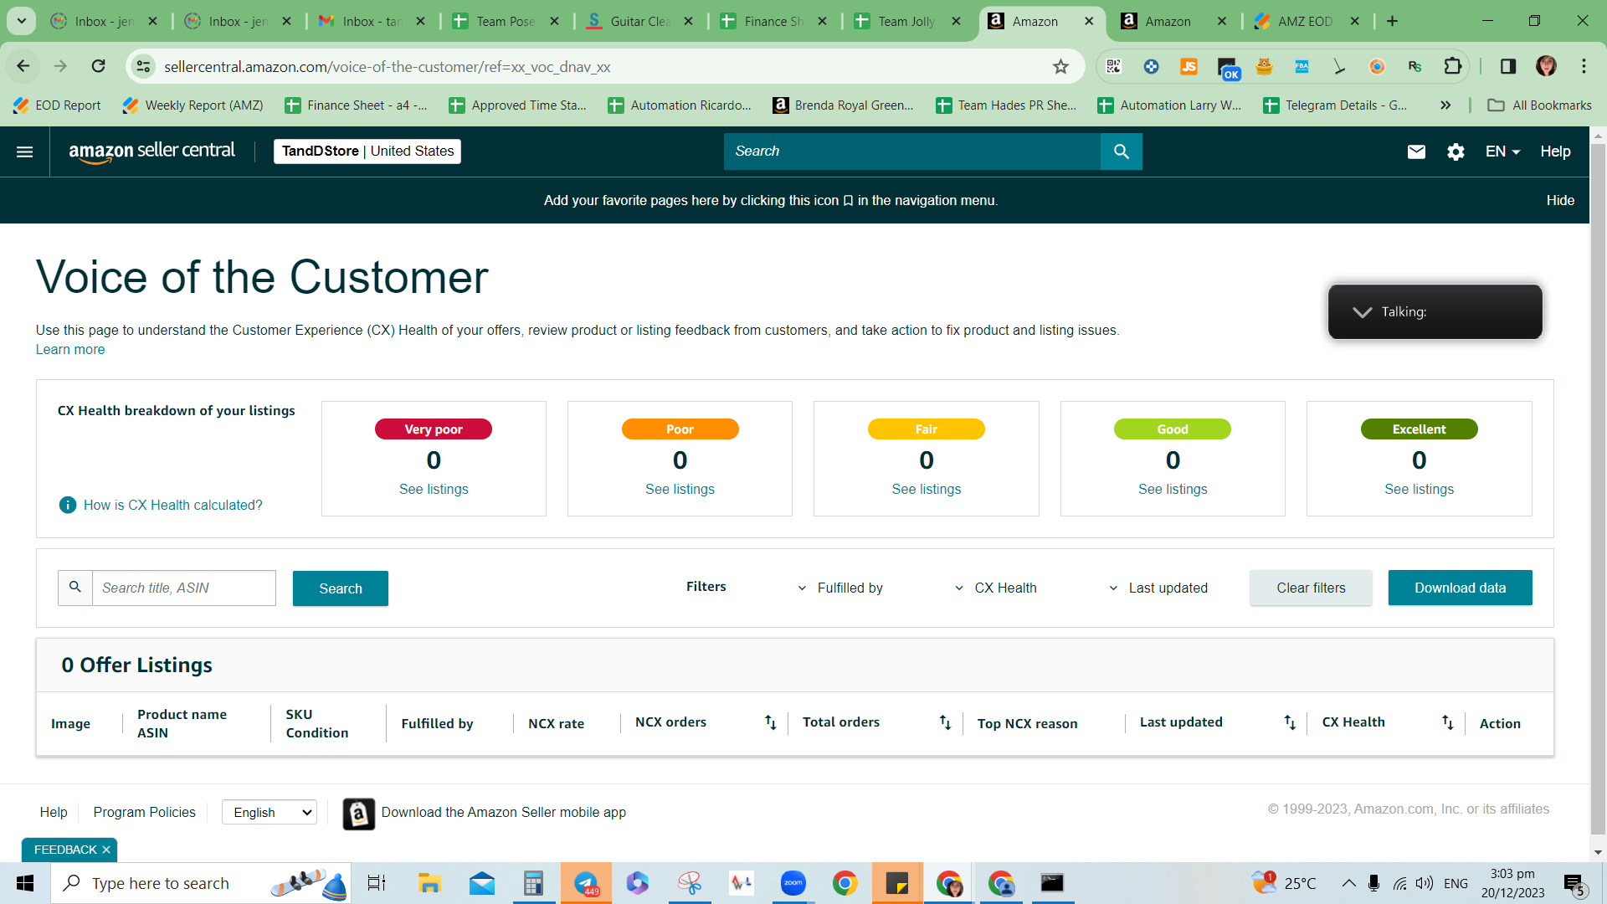See listings under Excellent
Viewport: 1607px width, 904px height.
coord(1420,489)
